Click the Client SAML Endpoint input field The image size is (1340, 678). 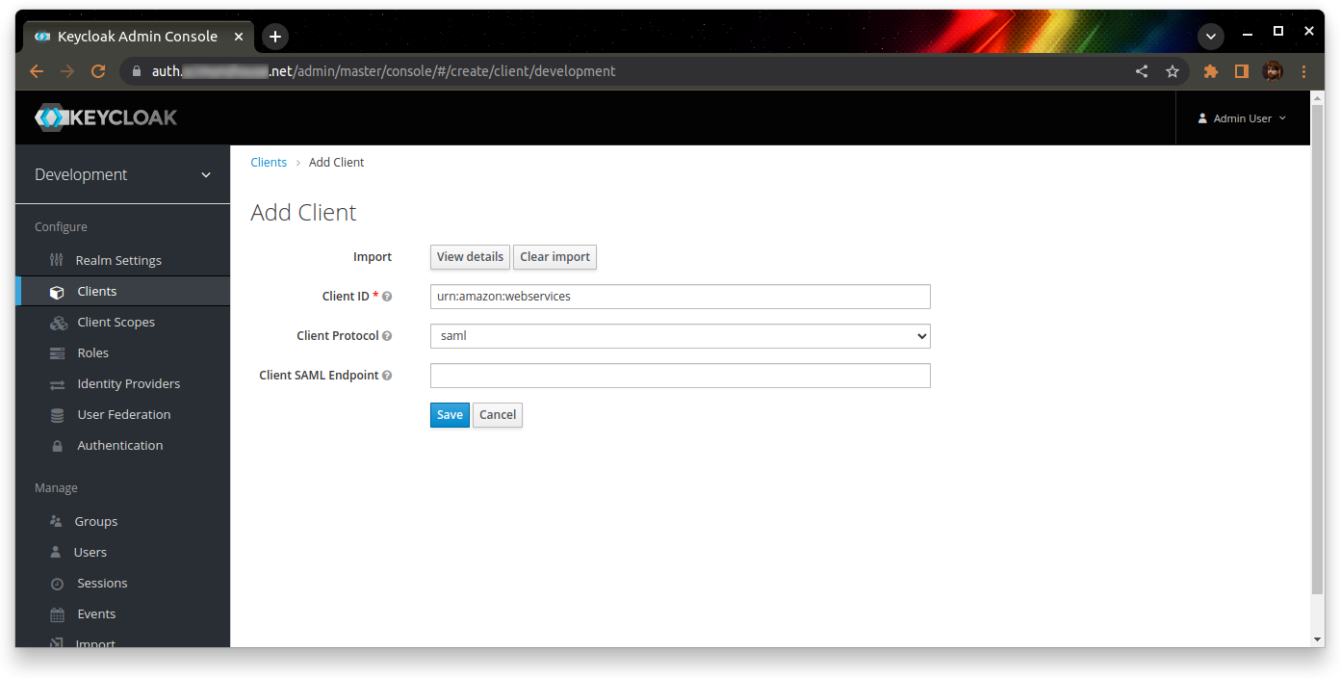point(680,376)
